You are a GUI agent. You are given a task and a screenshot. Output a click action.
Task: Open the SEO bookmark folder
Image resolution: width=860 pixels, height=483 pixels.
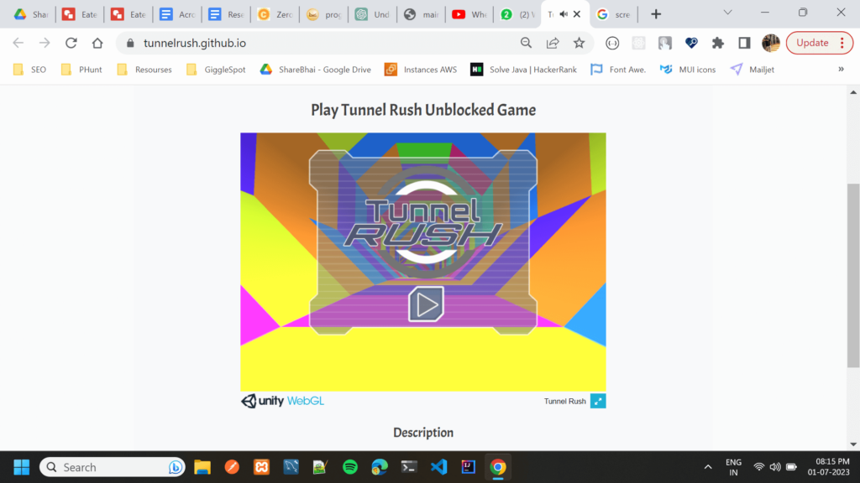coord(30,70)
